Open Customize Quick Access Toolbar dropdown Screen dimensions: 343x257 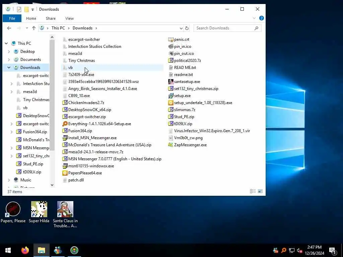tap(32, 9)
